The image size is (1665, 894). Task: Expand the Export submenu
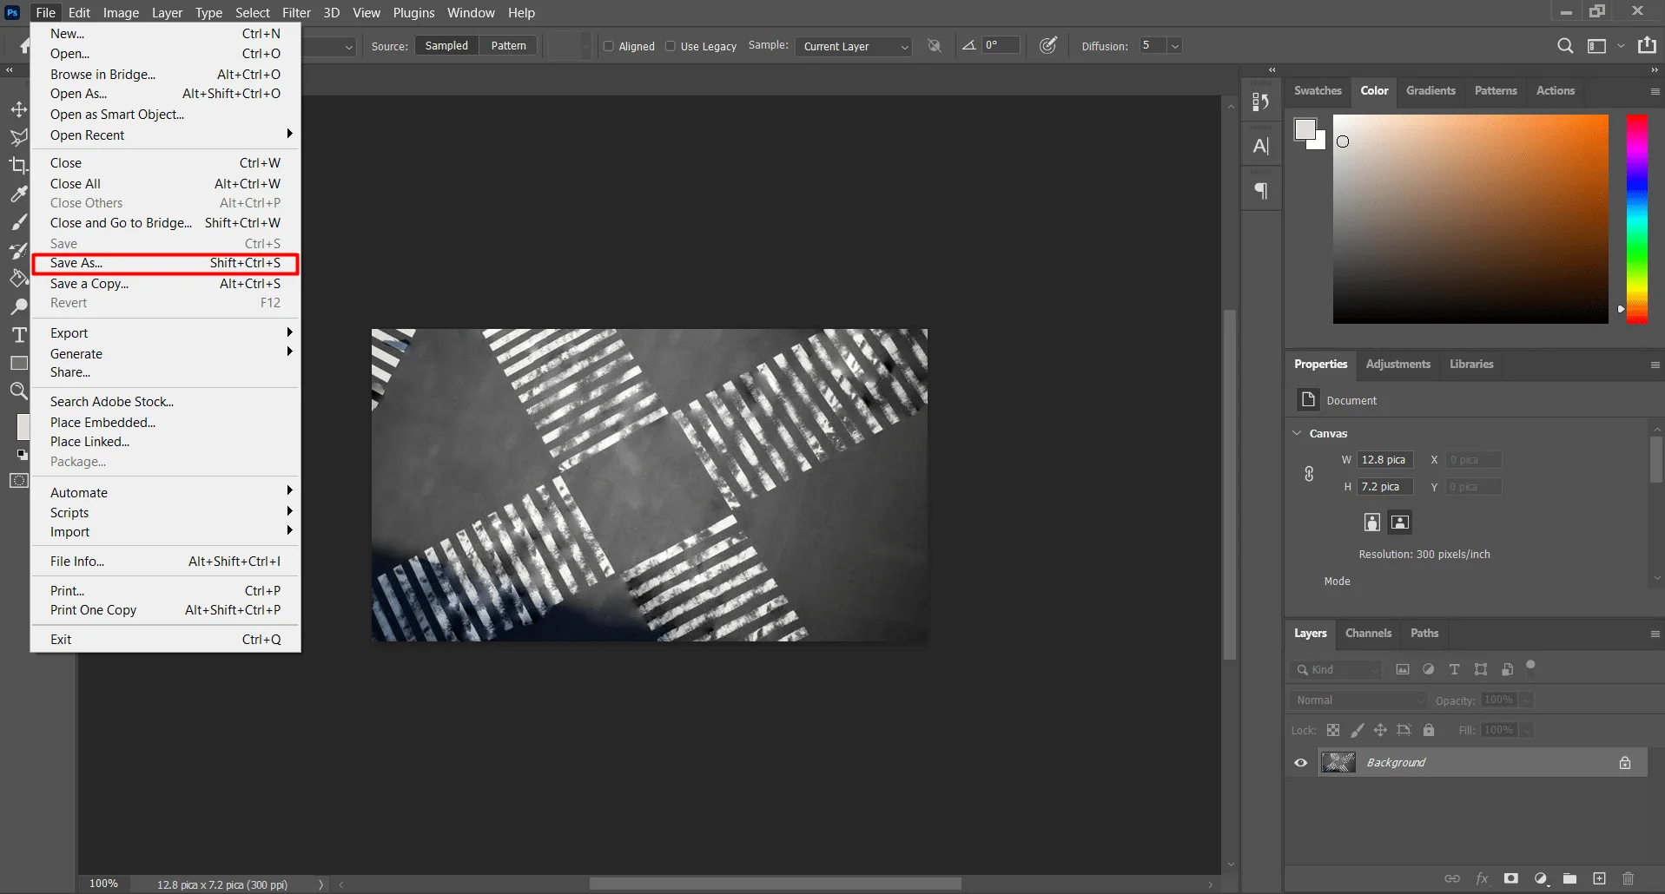(165, 333)
